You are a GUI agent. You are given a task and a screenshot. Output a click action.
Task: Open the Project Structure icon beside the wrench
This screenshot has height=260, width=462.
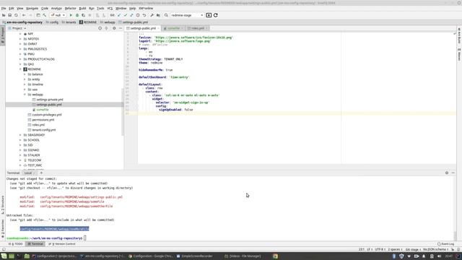[x=158, y=15]
